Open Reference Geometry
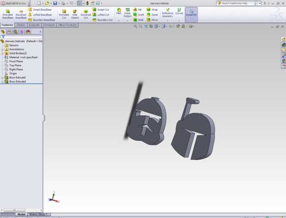Image resolution: width=286 pixels, height=218 pixels. [x=167, y=13]
